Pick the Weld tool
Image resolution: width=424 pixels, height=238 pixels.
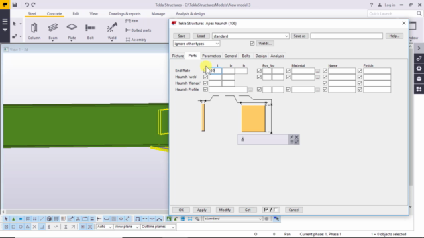pyautogui.click(x=112, y=31)
